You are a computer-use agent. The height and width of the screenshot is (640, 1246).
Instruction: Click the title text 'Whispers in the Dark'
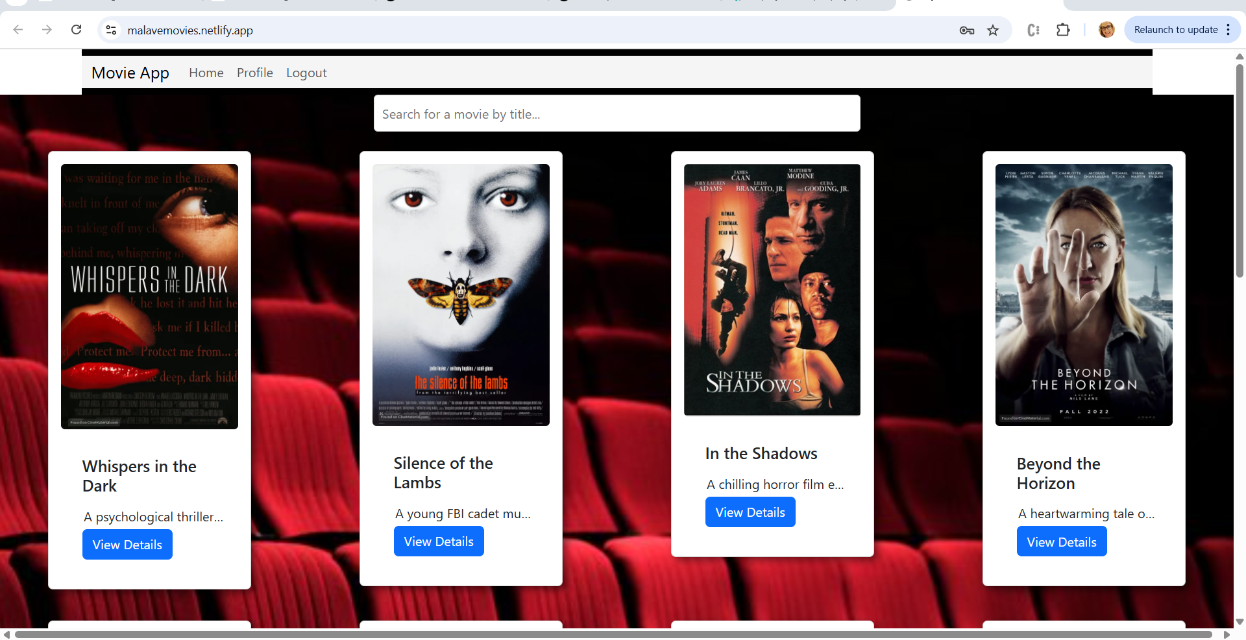(140, 476)
